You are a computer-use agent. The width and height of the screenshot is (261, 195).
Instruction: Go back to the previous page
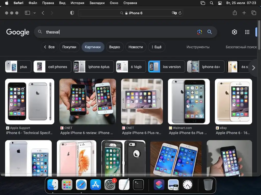coord(43,13)
